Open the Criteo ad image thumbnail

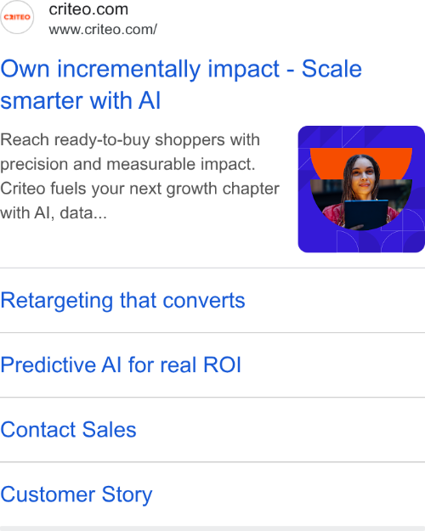(361, 189)
